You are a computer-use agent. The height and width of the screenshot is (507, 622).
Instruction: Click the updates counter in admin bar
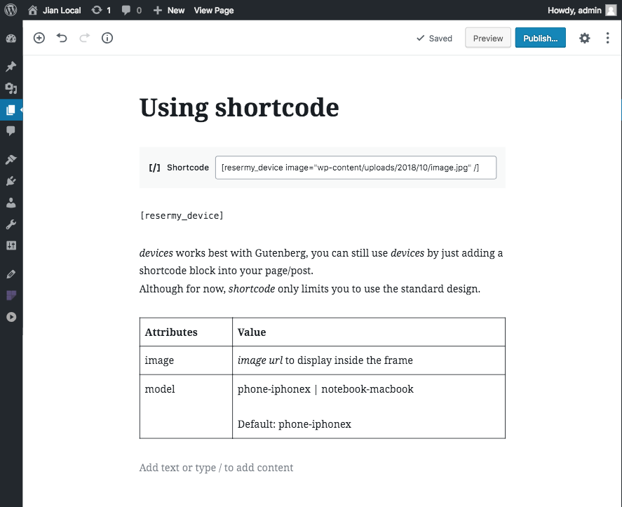point(101,11)
